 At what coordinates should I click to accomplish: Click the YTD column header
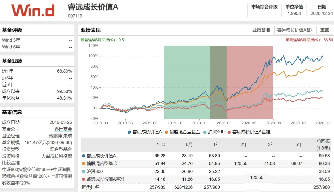[x=161, y=145]
